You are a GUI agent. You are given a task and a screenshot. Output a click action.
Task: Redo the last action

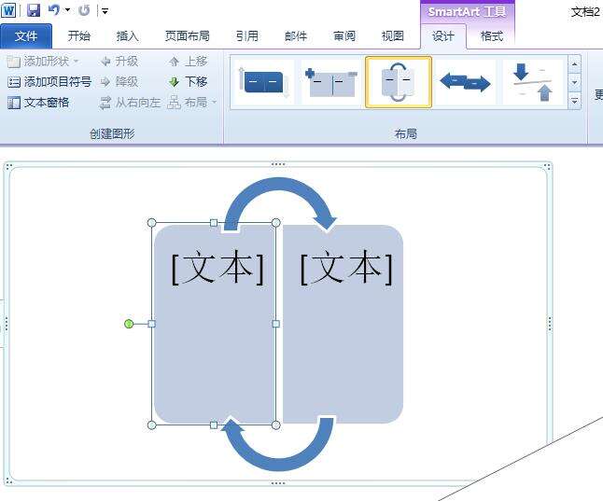tap(84, 10)
